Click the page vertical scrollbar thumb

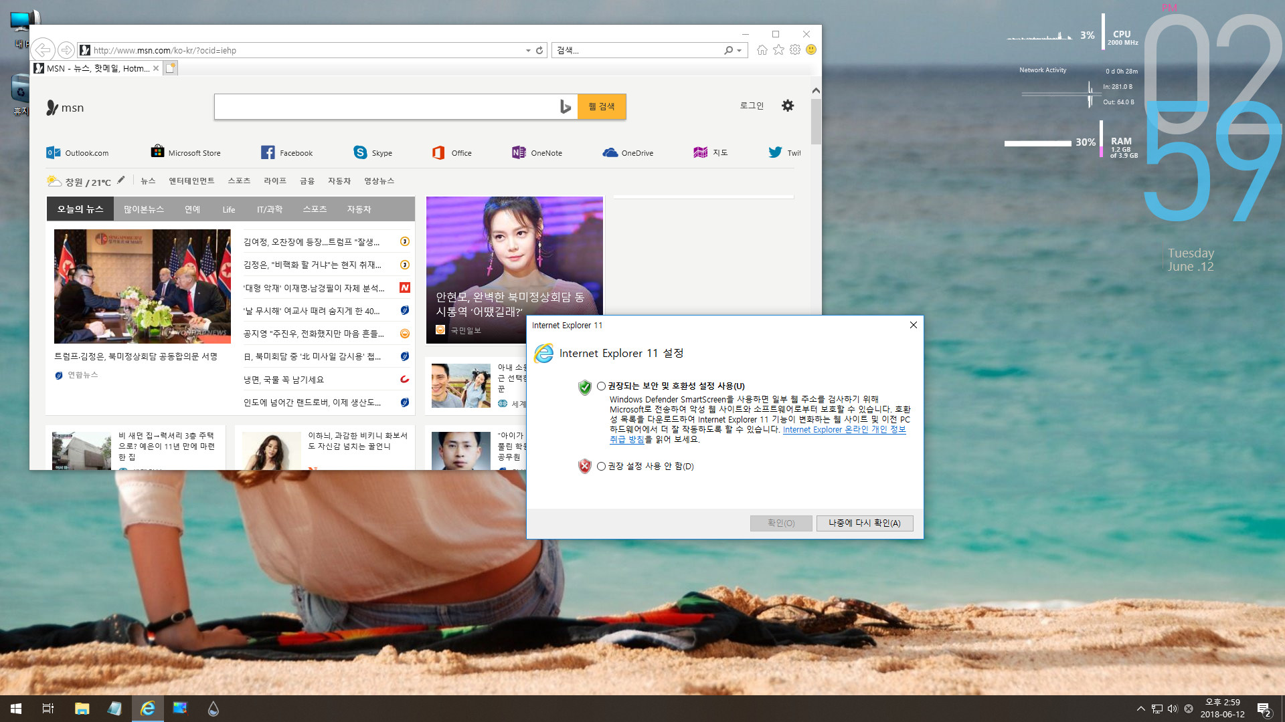coord(816,122)
